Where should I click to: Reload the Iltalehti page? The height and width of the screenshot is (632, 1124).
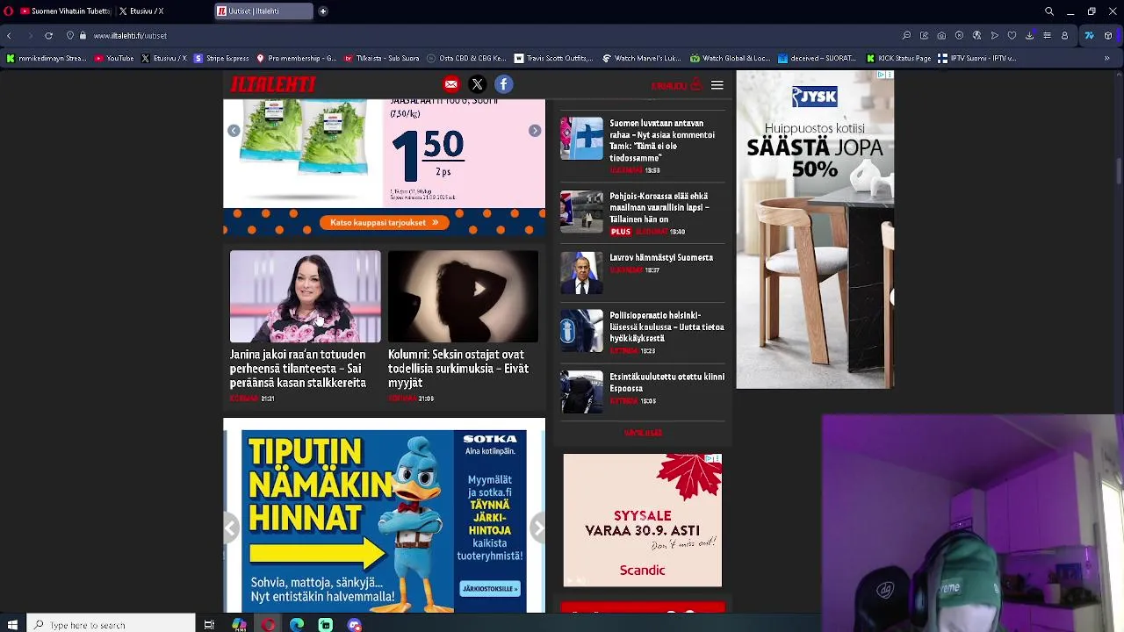click(x=48, y=36)
